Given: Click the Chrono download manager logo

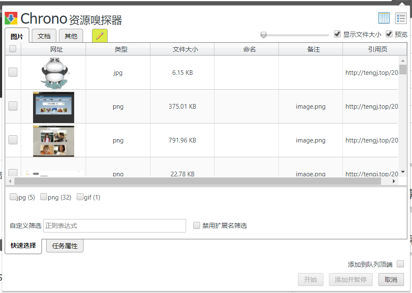Looking at the screenshot, I should tap(11, 18).
